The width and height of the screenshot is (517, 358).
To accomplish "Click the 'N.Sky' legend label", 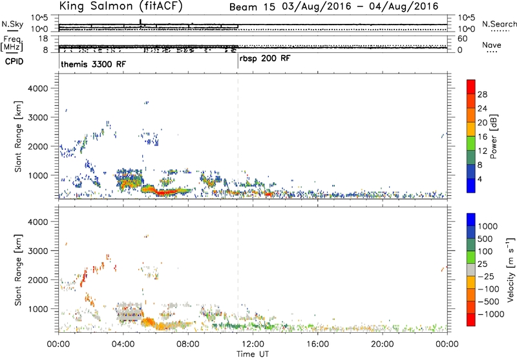I will (12, 24).
